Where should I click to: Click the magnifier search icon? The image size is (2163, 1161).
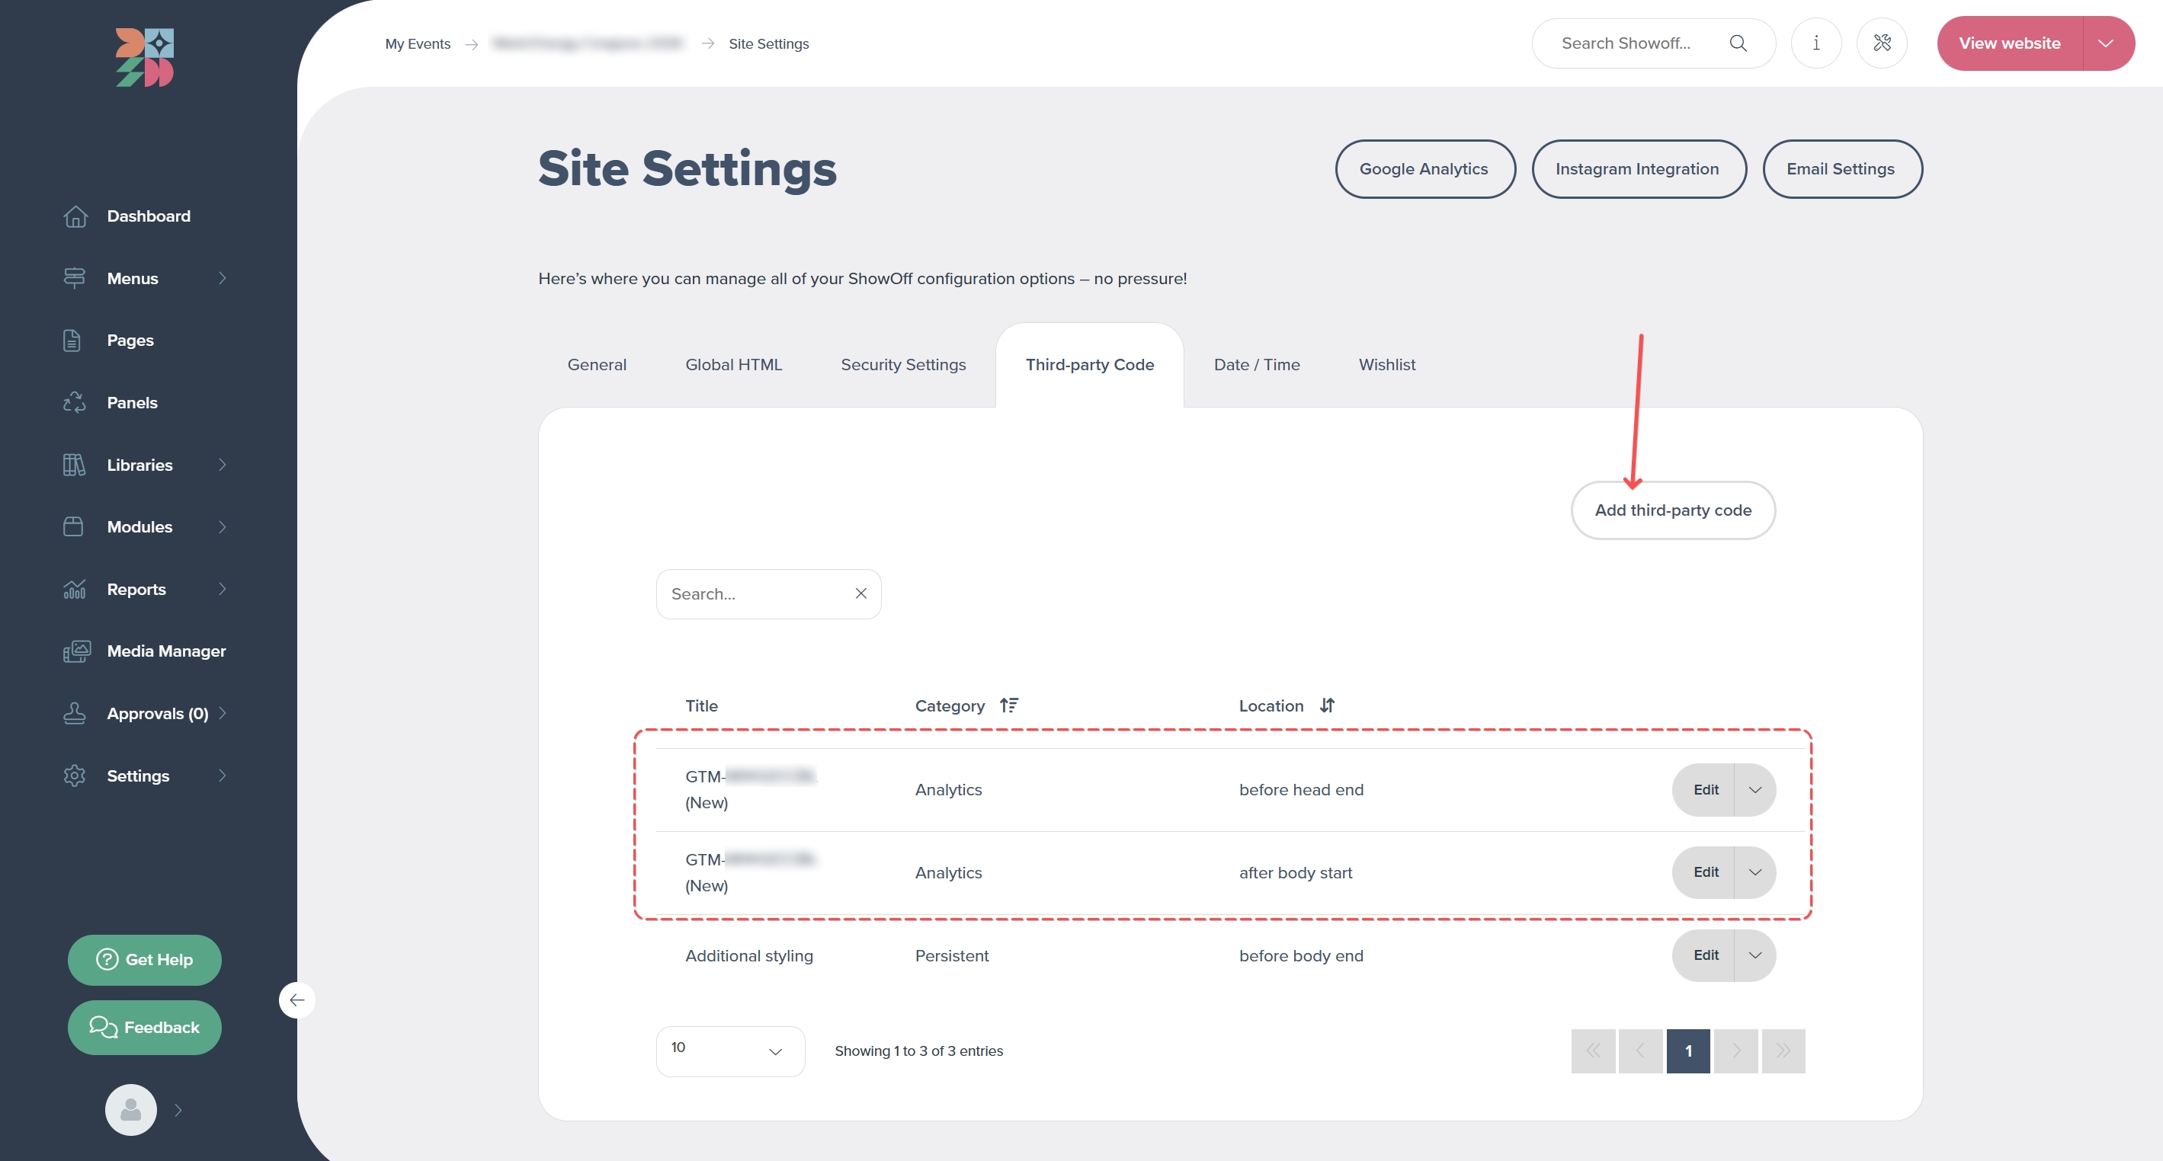pos(1738,43)
